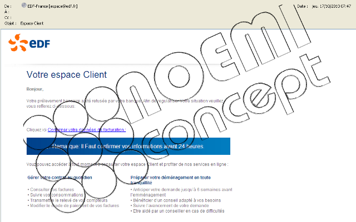Click the 'Votre espace Client' heading
Viewport: 356px width, 222px height.
click(x=67, y=74)
